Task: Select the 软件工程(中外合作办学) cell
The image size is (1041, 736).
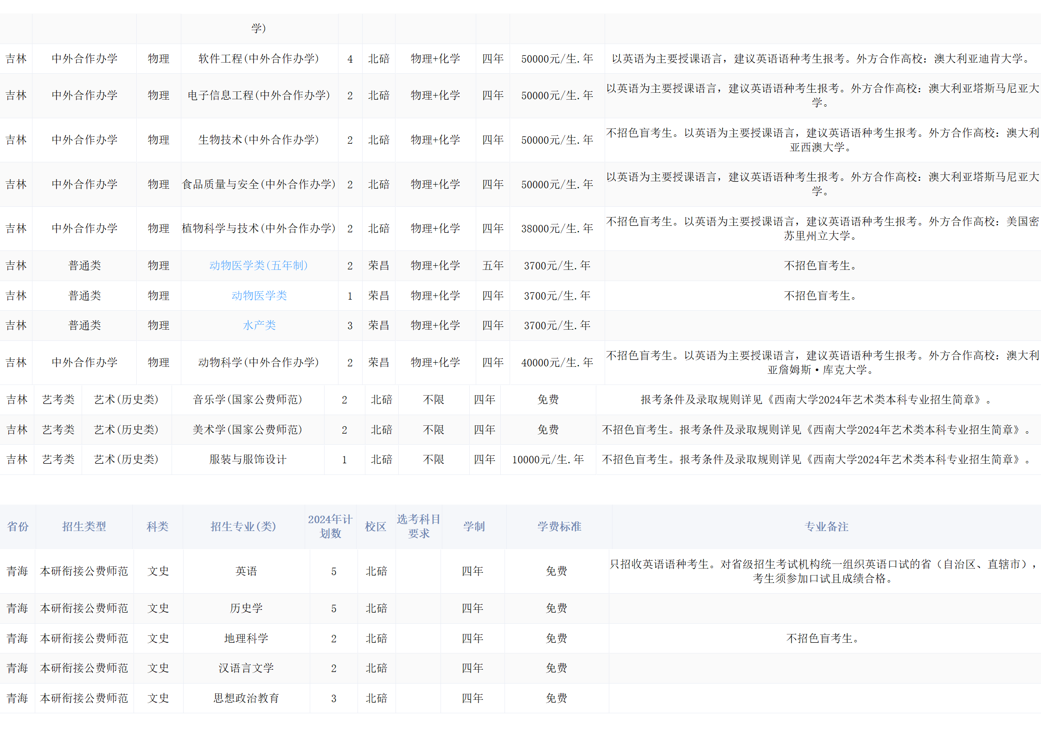Action: coord(258,58)
